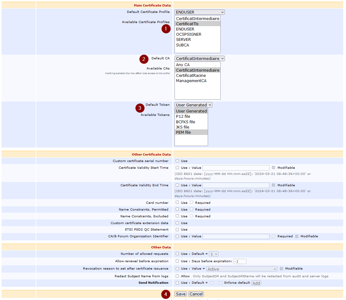Open the Default Certificate Profile dropdown
Image resolution: width=346 pixels, height=300 pixels.
coord(199,12)
